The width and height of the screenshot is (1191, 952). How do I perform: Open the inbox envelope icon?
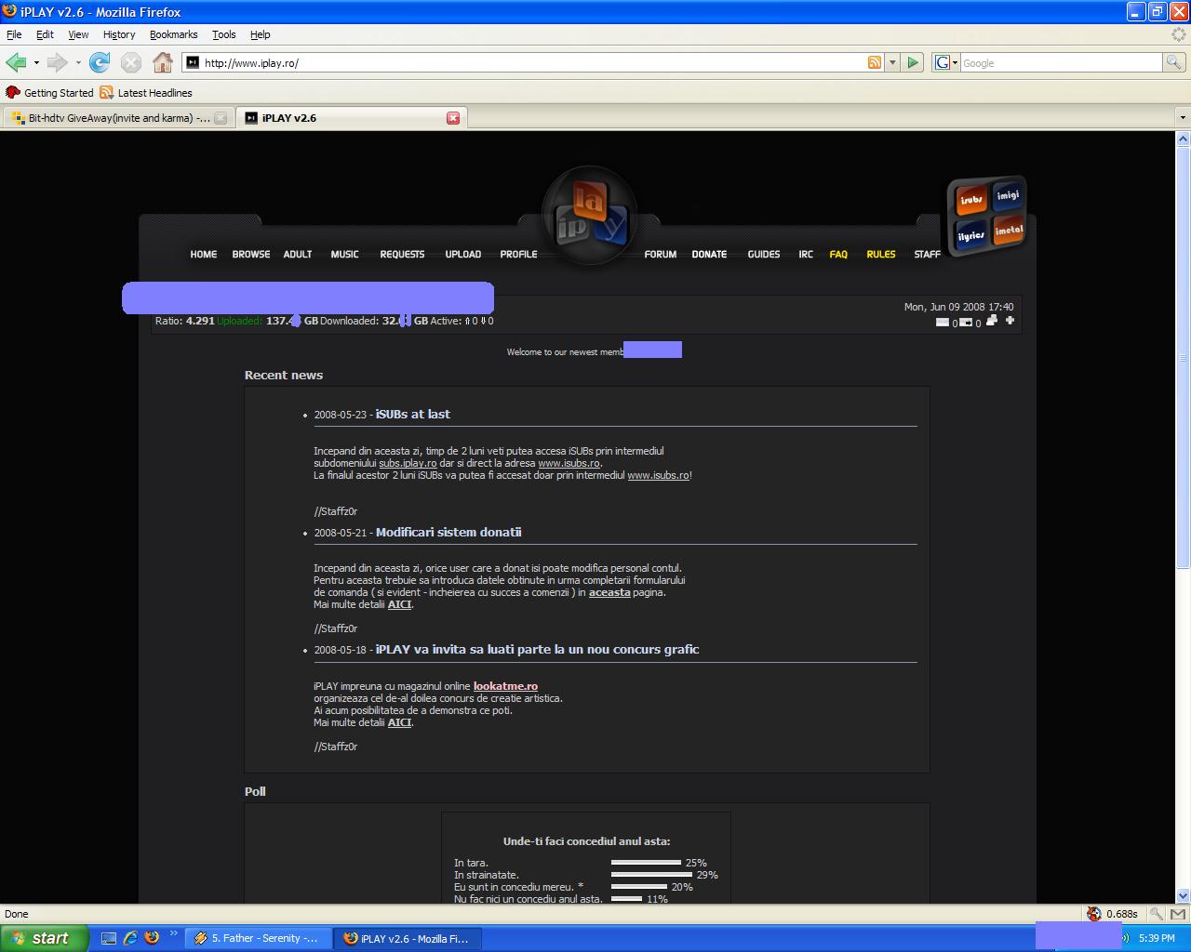pos(943,323)
